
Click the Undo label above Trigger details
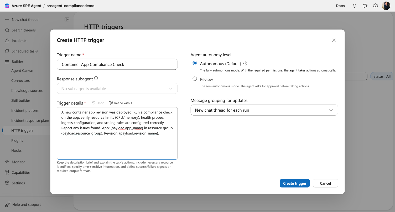pos(100,103)
